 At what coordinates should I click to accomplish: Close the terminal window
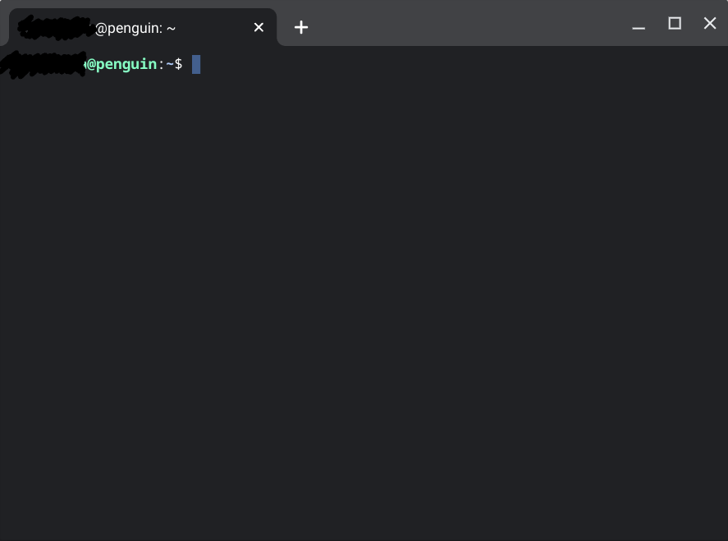coord(709,23)
